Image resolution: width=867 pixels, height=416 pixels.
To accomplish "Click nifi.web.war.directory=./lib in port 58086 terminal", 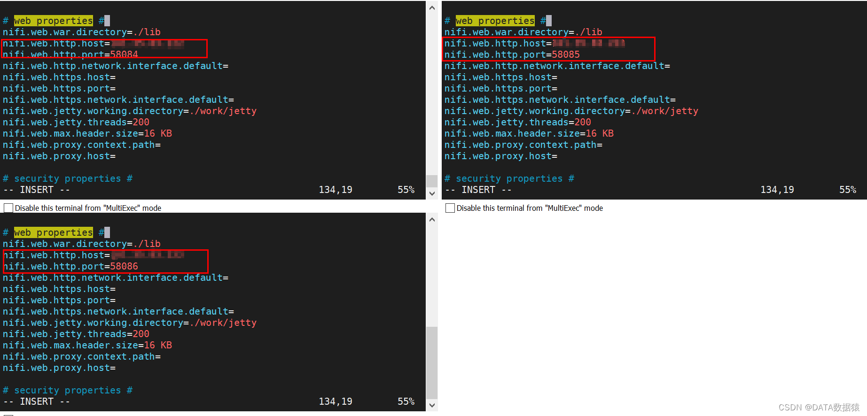I will (x=82, y=244).
